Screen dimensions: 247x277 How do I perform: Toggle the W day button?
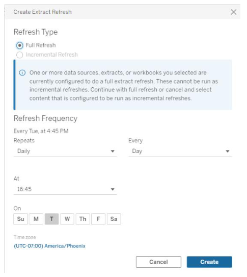point(67,219)
